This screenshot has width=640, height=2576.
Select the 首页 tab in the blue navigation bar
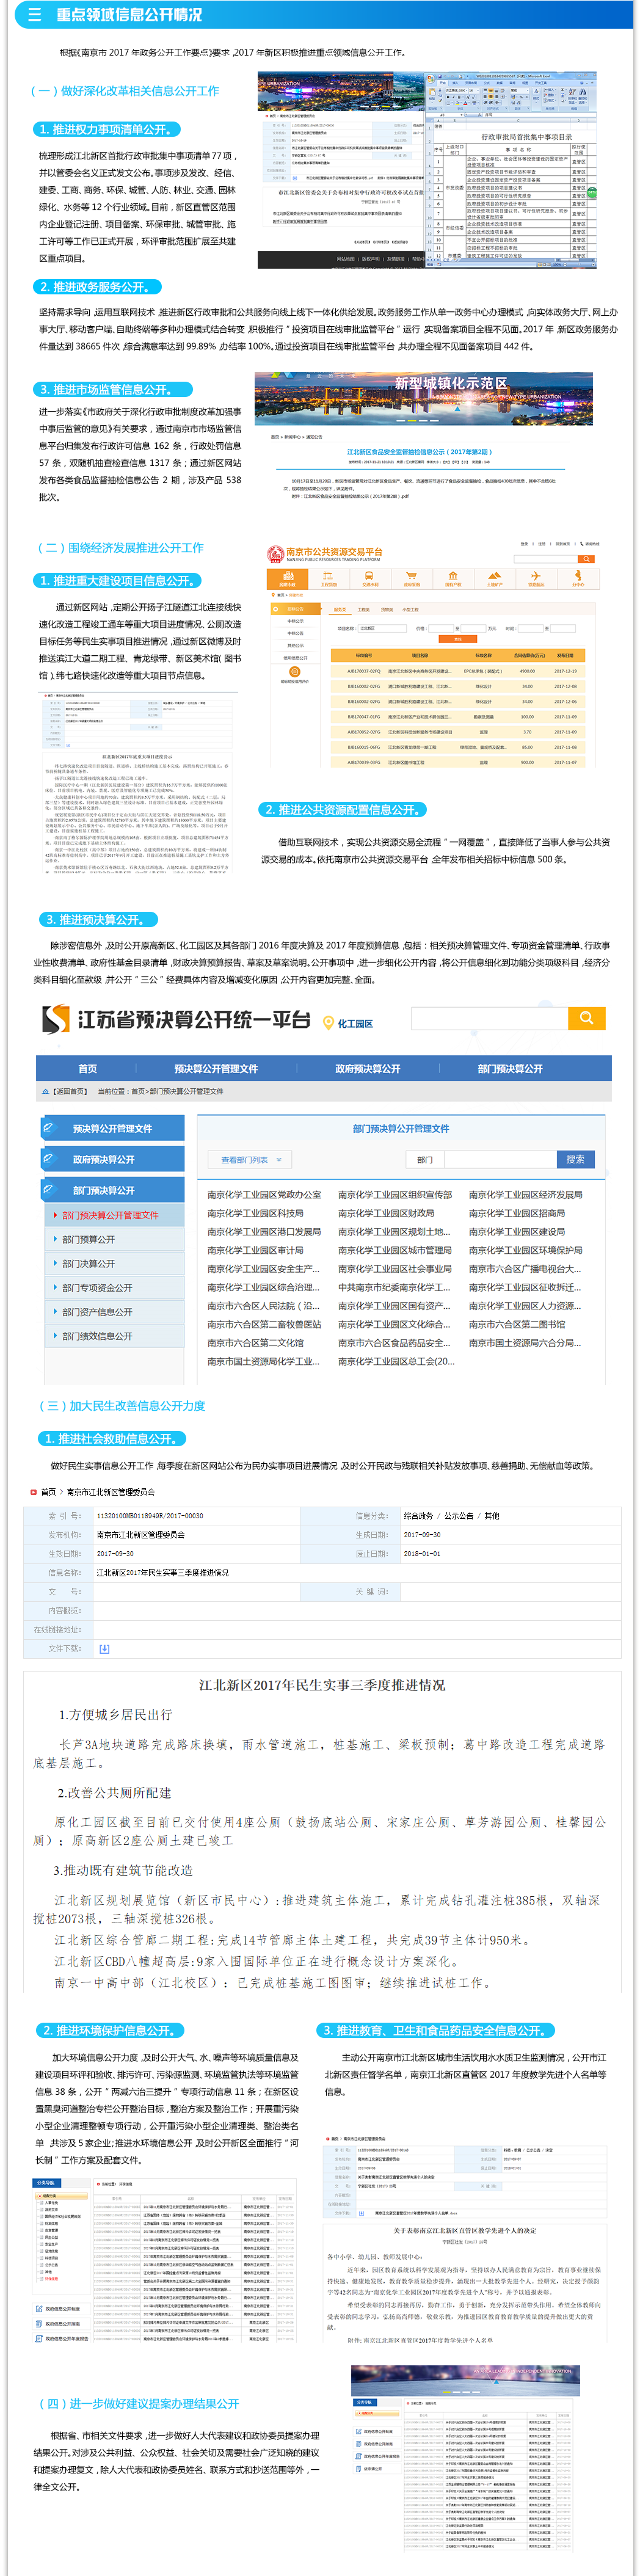click(88, 1068)
